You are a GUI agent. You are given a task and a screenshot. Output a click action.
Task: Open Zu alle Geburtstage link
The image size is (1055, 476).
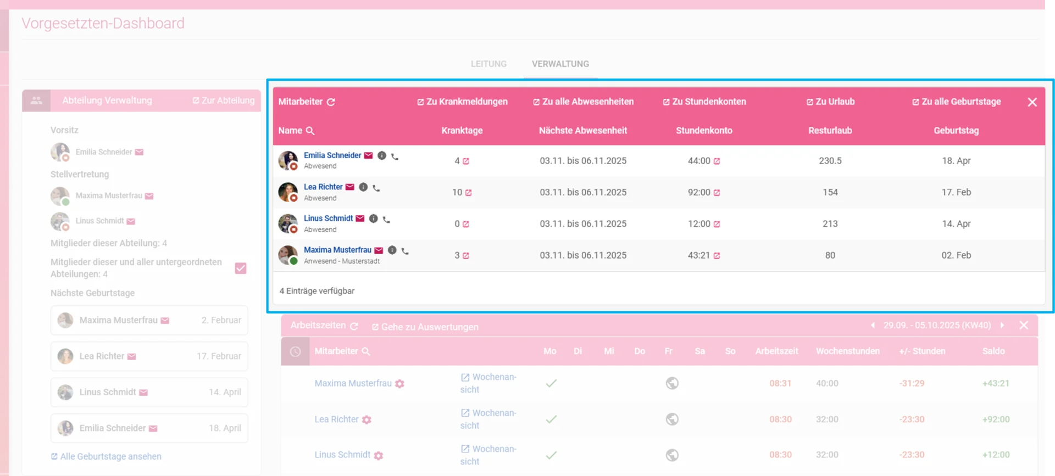pyautogui.click(x=956, y=102)
